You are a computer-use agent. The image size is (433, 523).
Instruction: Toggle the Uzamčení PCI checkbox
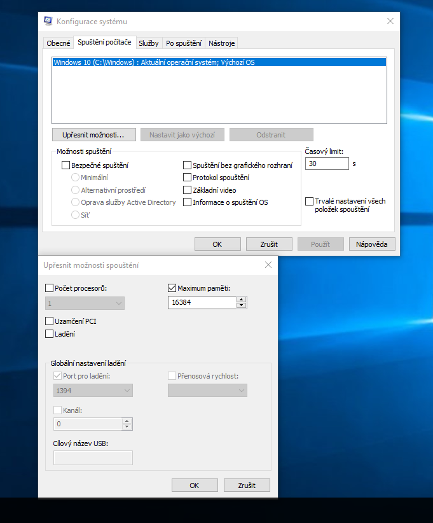click(x=50, y=321)
